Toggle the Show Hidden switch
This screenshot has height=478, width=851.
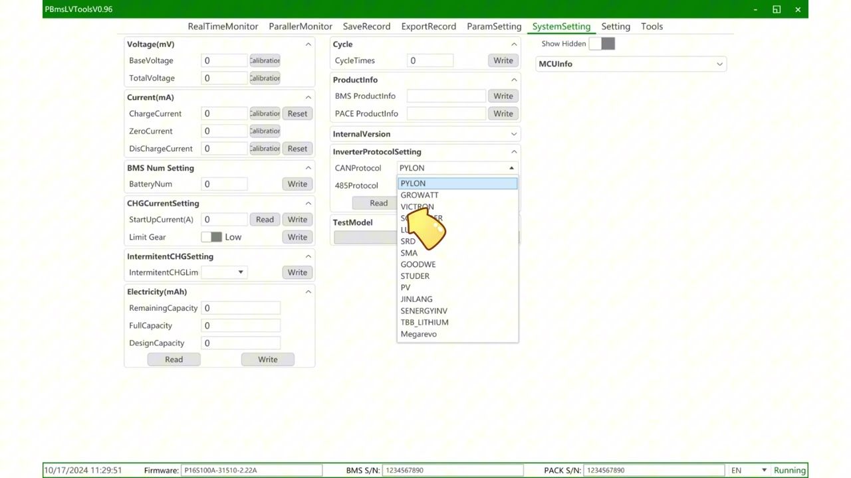click(x=602, y=44)
